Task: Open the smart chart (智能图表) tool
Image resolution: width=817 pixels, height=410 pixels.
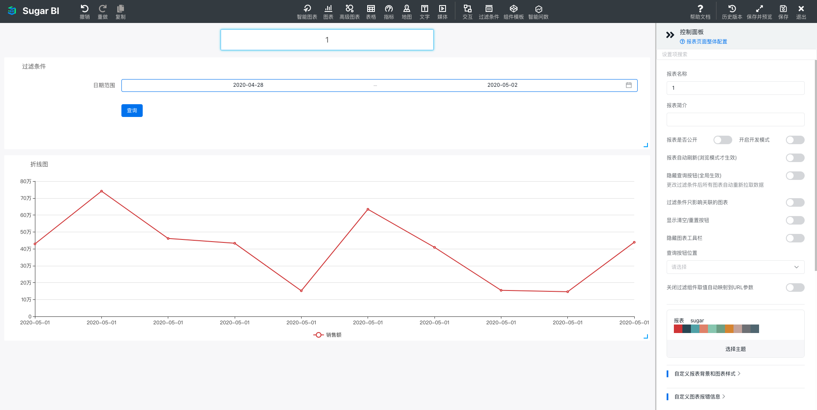Action: pos(307,11)
